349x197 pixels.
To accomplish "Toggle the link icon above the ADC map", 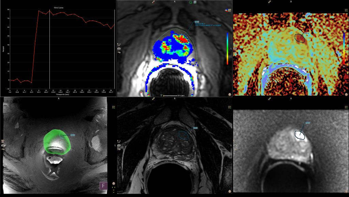I will pyautogui.click(x=270, y=2).
